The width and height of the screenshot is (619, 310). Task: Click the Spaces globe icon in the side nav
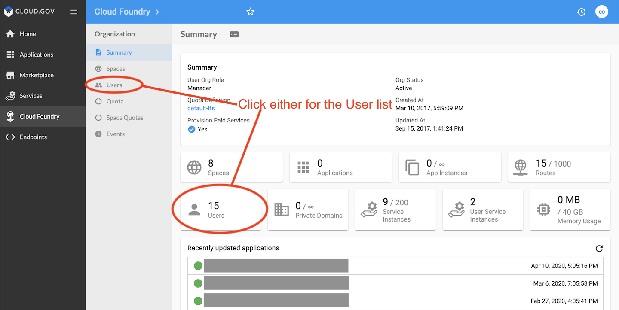pos(98,69)
